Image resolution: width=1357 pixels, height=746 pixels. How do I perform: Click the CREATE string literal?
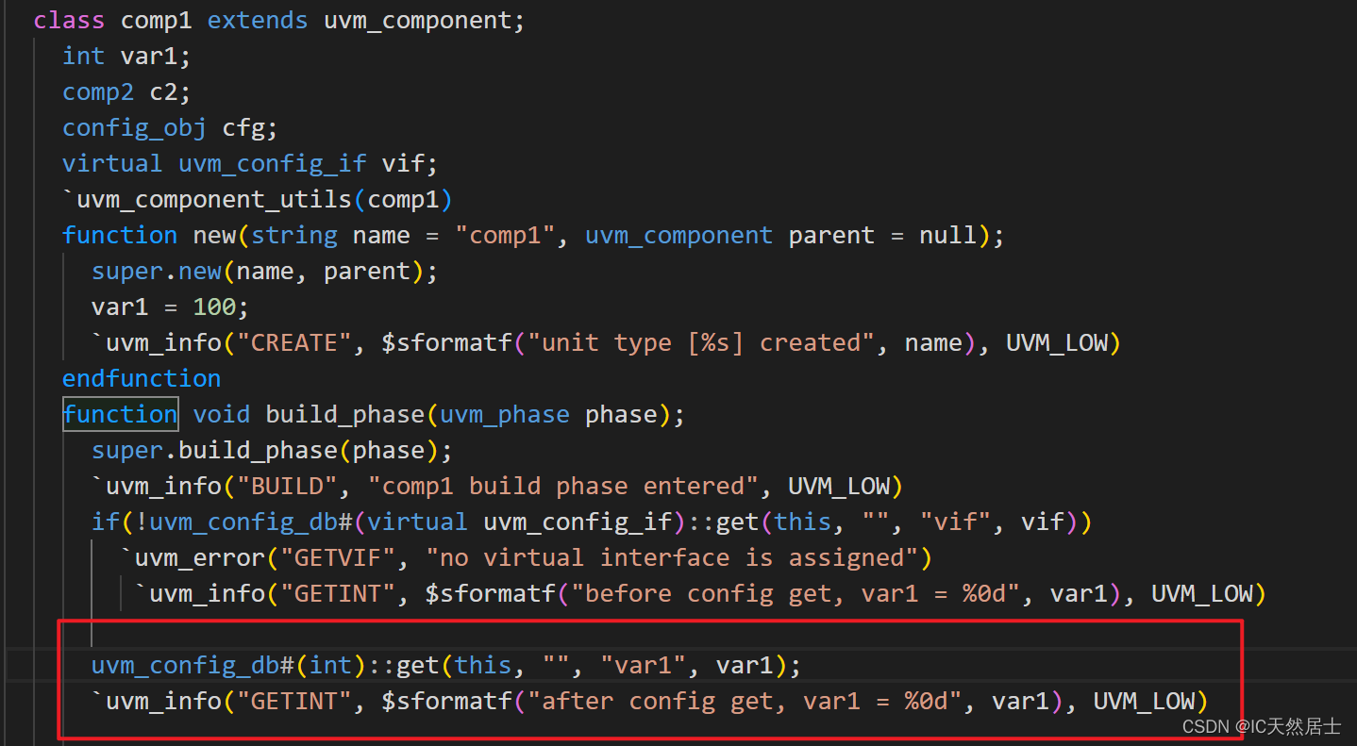click(x=293, y=341)
